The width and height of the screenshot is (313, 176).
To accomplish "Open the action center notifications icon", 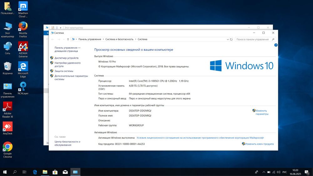I will point(307,172).
